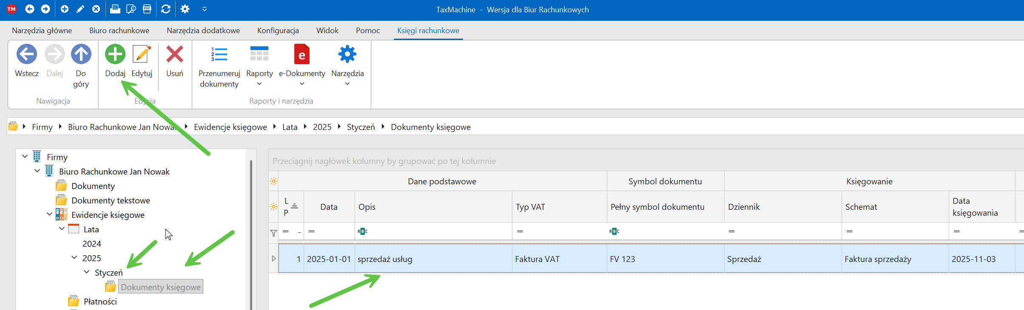Expand the row detail triangle for document 1
This screenshot has width=1024, height=310.
point(274,259)
